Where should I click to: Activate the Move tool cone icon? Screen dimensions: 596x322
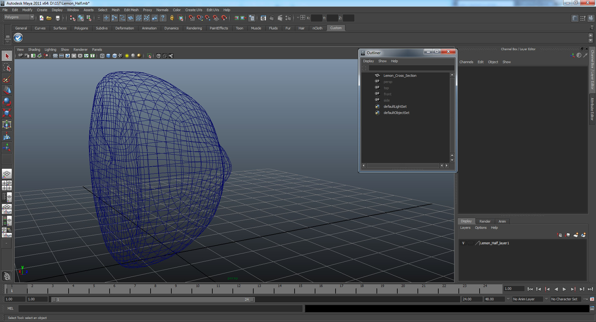click(7, 90)
